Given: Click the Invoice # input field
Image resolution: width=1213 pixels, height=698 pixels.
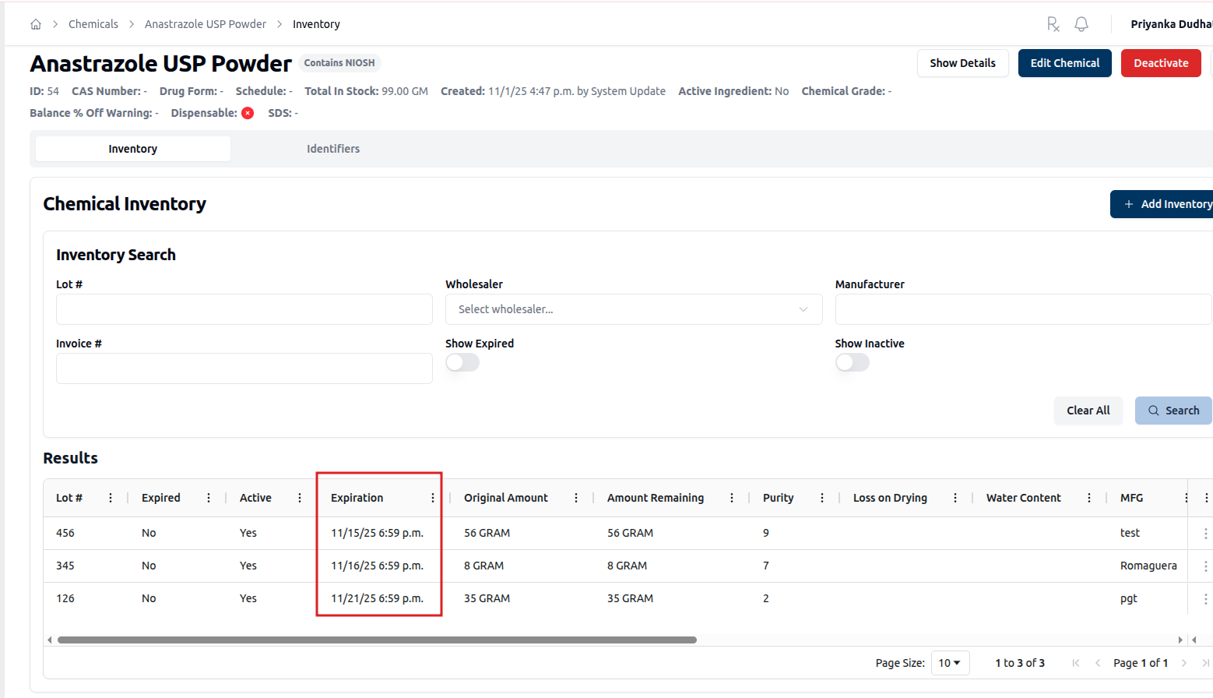Looking at the screenshot, I should (x=244, y=368).
